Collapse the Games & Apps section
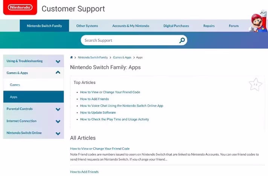 58,73
